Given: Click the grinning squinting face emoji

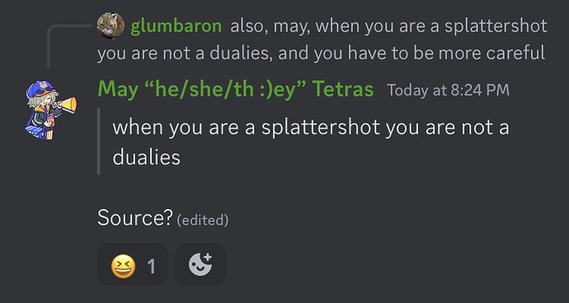Looking at the screenshot, I should click(123, 267).
